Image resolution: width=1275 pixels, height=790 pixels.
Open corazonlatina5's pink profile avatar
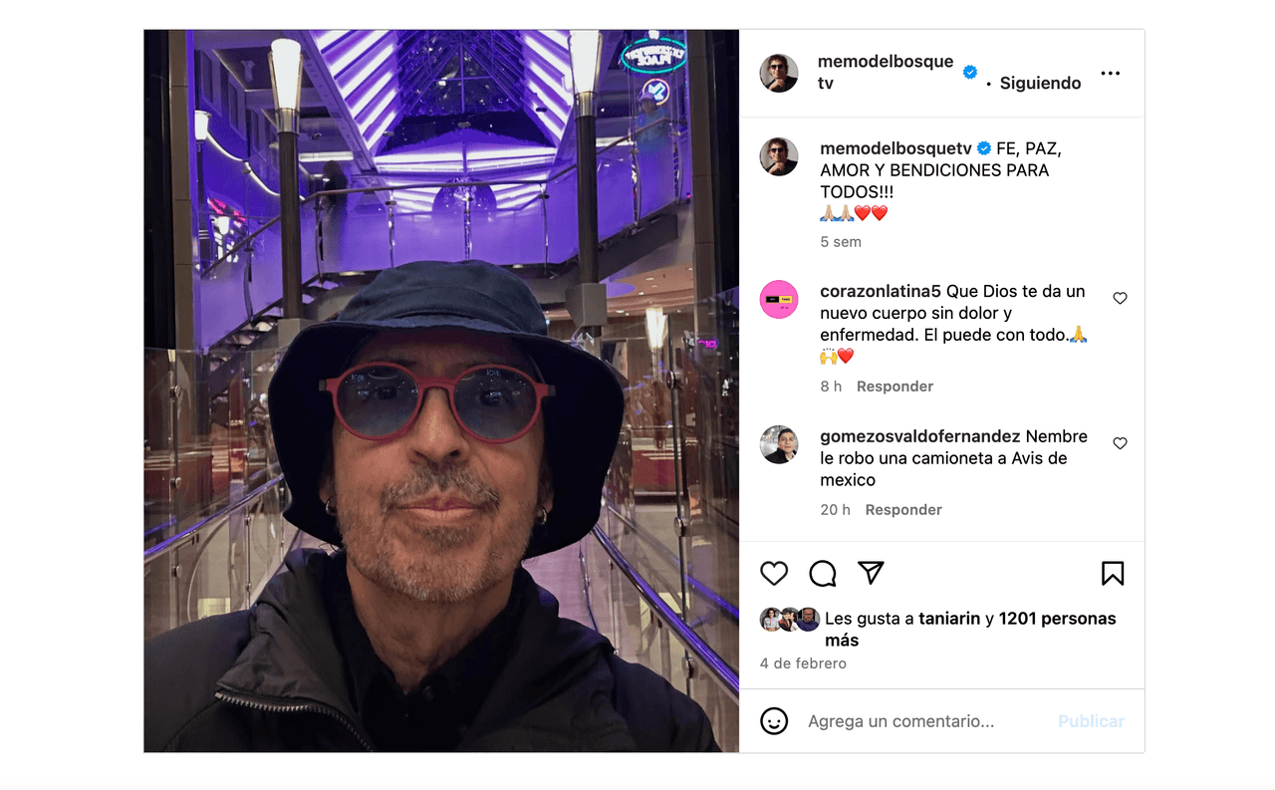[x=779, y=300]
